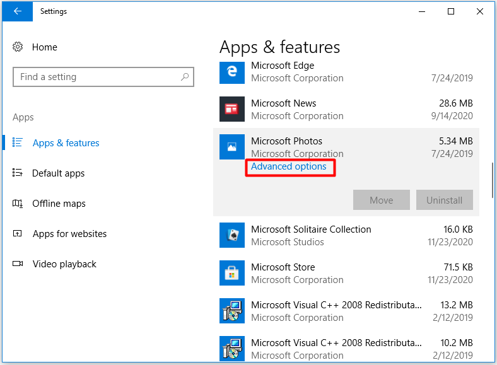Click Microsoft Studios publisher text
Image resolution: width=497 pixels, height=365 pixels.
[288, 242]
